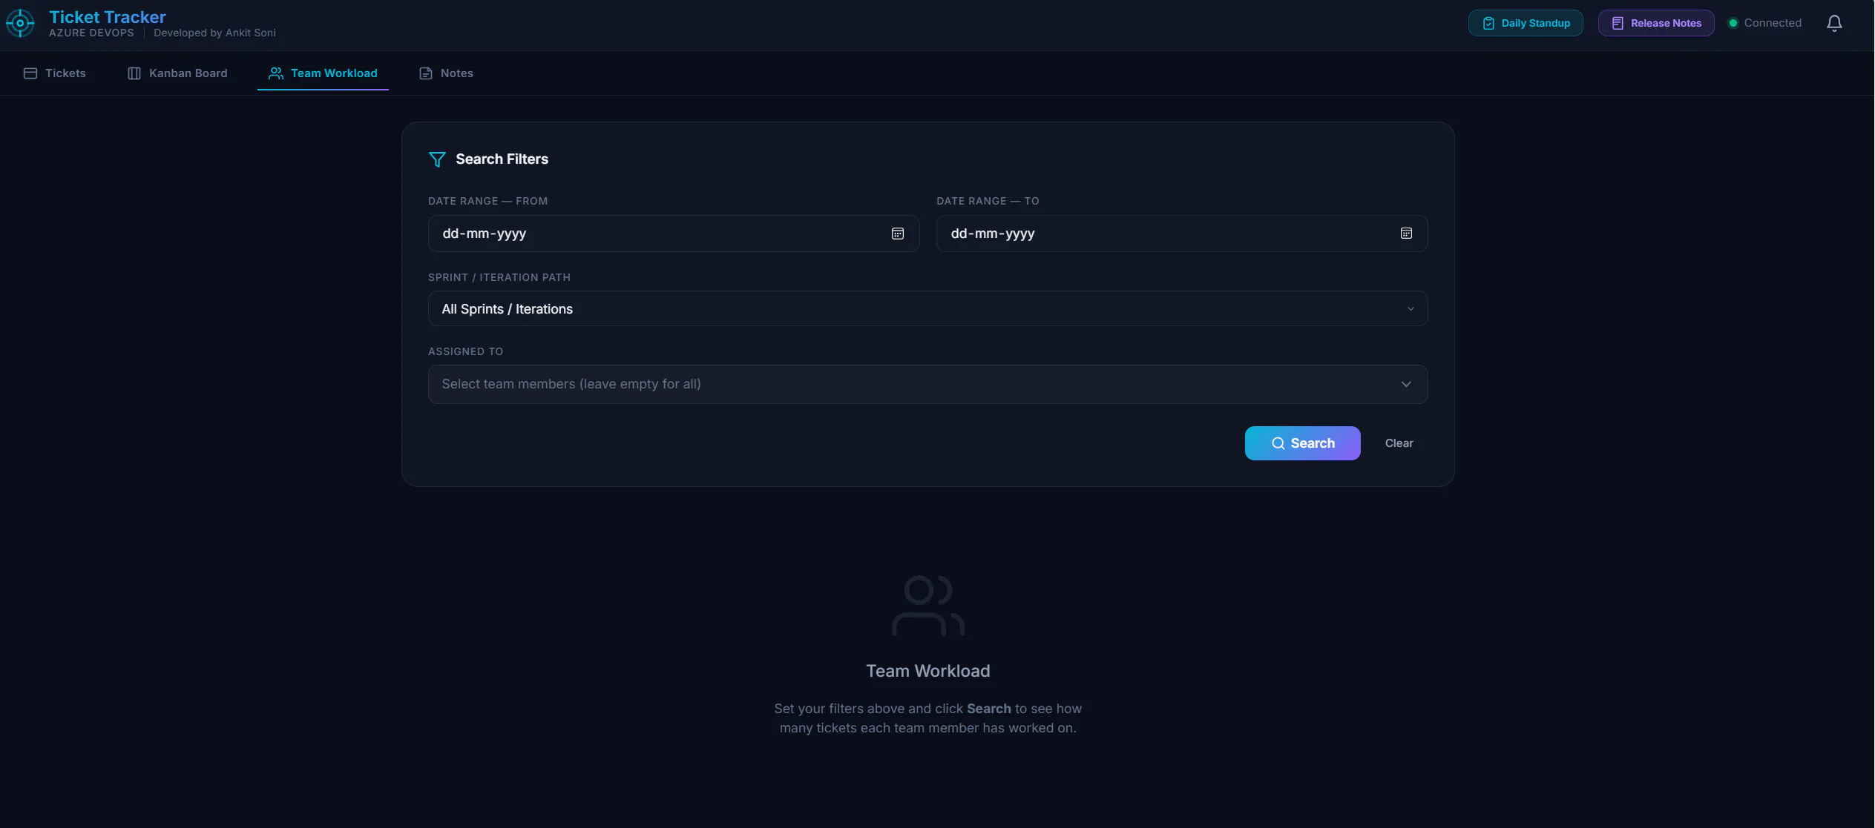
Task: Click the Ticket Tracker title text
Action: (x=108, y=17)
